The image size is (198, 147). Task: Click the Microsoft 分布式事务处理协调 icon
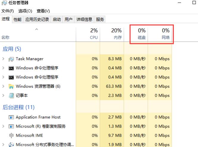[x=11, y=145]
